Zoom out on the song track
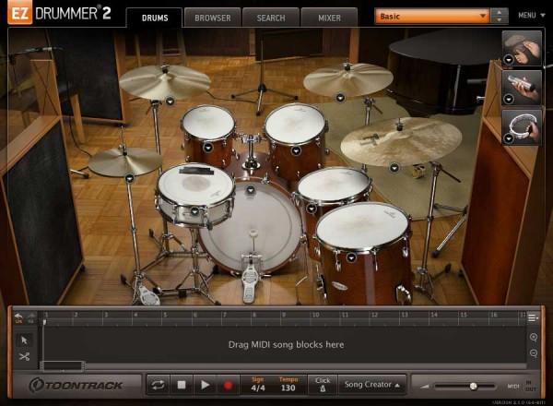The width and height of the screenshot is (553, 406). pyautogui.click(x=534, y=353)
